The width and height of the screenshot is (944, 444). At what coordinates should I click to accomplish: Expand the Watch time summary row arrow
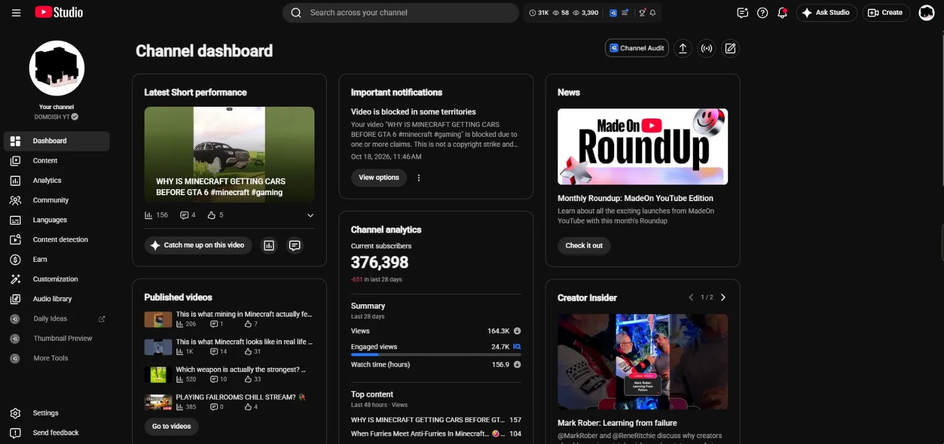point(517,364)
